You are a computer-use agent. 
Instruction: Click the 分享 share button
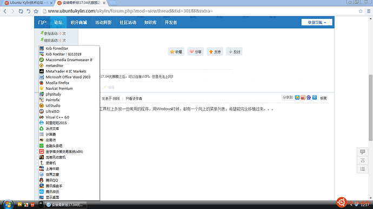coord(195,52)
